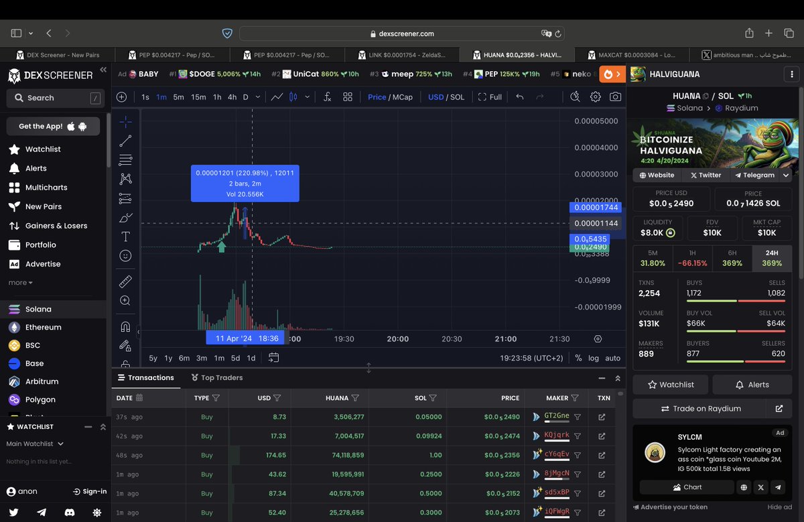The height and width of the screenshot is (522, 804).
Task: Select the ruler measure tool
Action: [x=125, y=281]
